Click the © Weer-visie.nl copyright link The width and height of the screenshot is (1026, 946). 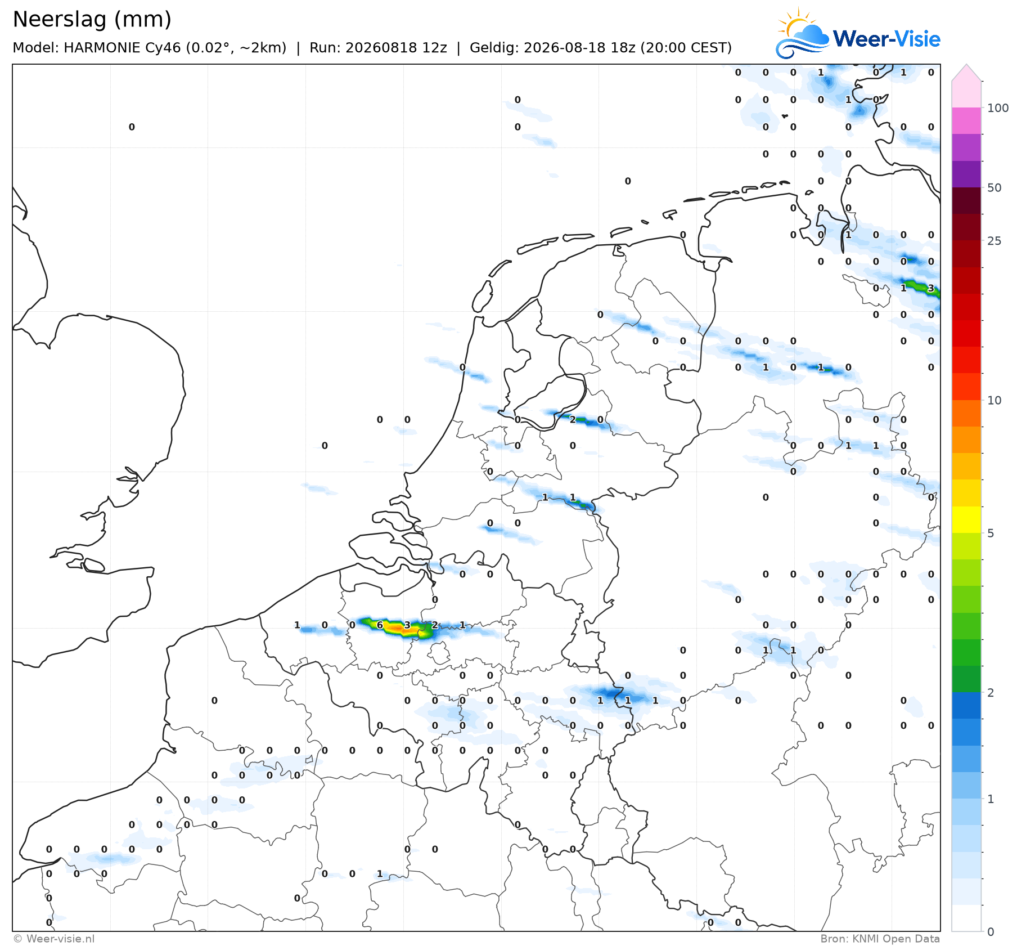click(53, 939)
